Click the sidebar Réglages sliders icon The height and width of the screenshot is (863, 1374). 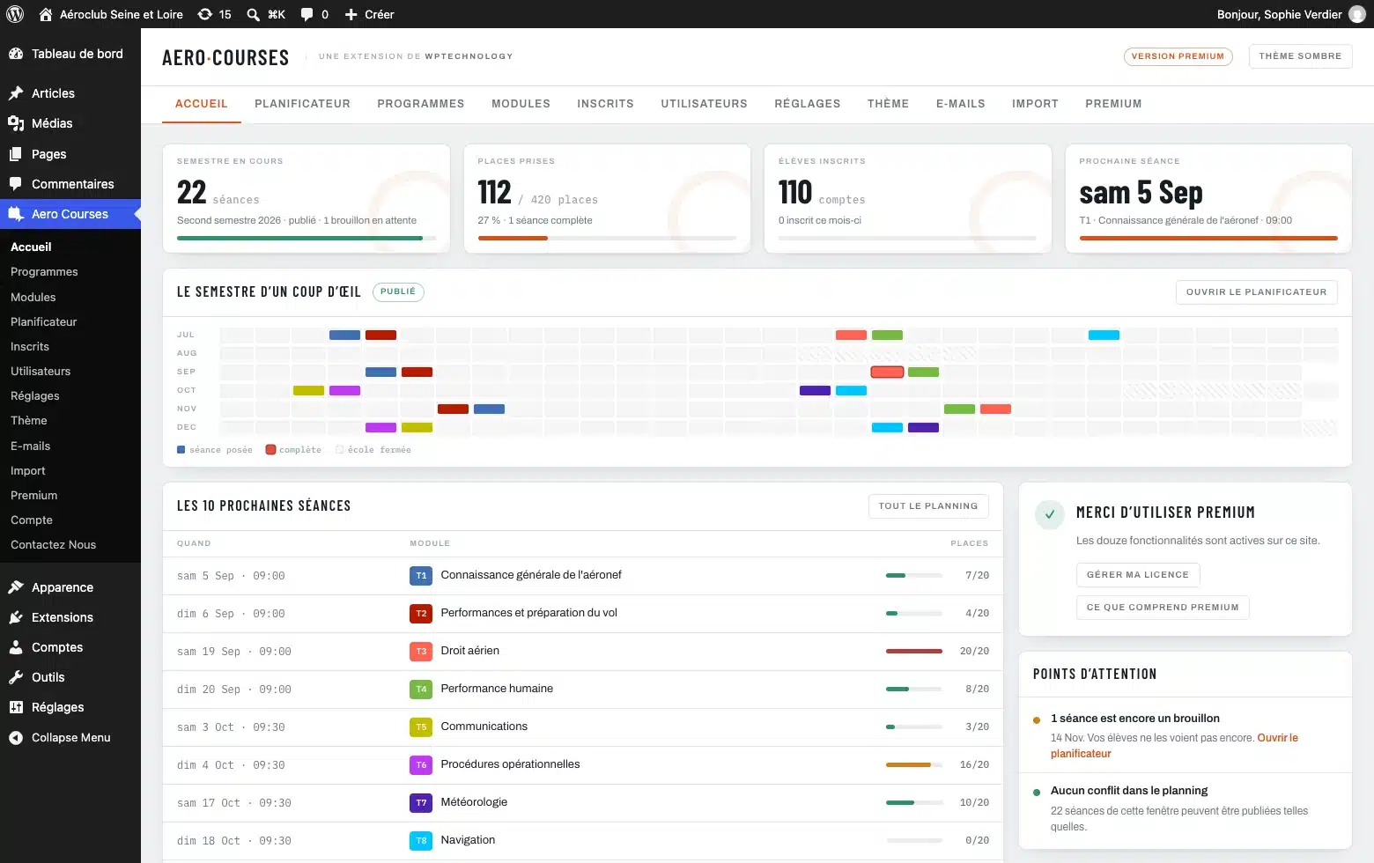tap(16, 707)
